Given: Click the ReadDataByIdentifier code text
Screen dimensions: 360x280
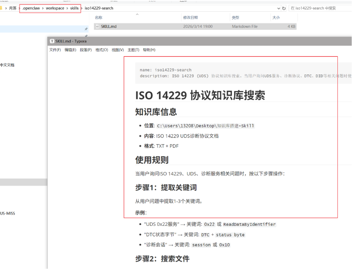Looking at the screenshot, I should [x=249, y=225].
